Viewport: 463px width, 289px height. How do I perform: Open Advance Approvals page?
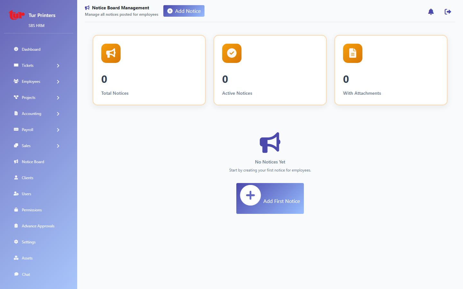(x=38, y=226)
